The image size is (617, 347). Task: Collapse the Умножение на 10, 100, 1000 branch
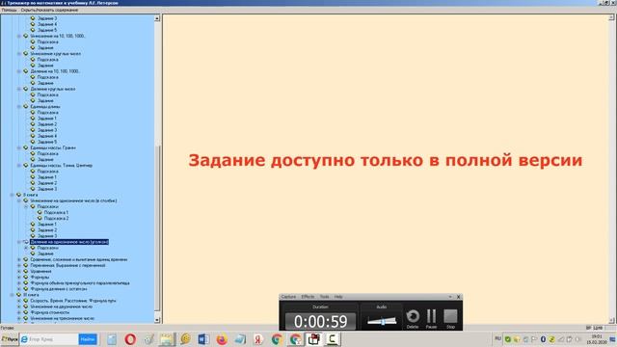[x=19, y=36]
